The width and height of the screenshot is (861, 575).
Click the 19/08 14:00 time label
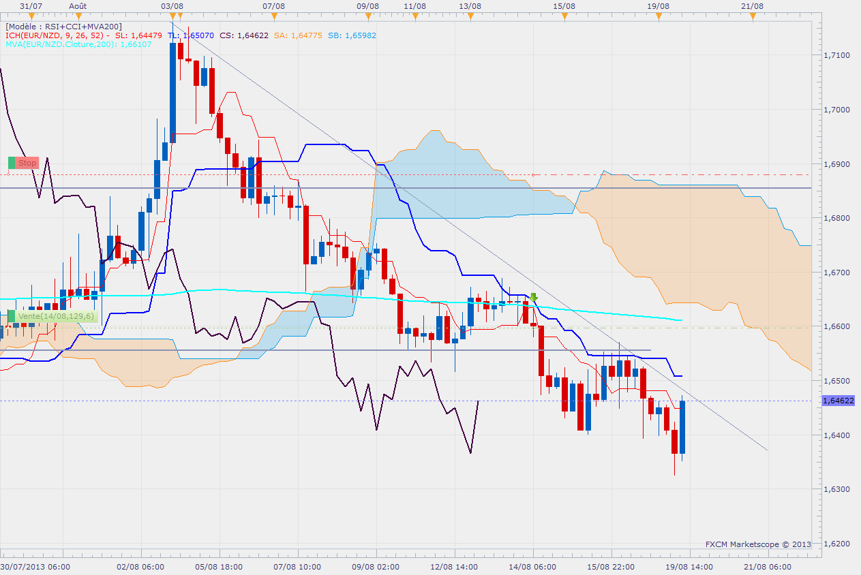coord(690,567)
